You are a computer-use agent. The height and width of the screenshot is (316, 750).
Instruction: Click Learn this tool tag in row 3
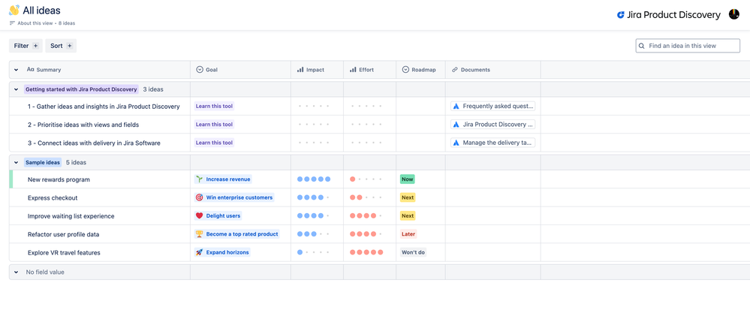coord(214,143)
